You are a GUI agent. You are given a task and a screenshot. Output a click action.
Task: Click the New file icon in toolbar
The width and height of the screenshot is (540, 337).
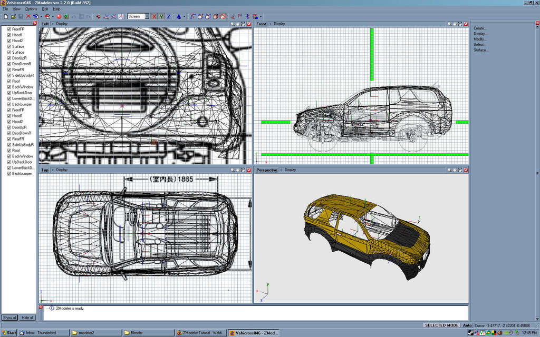tap(6, 16)
